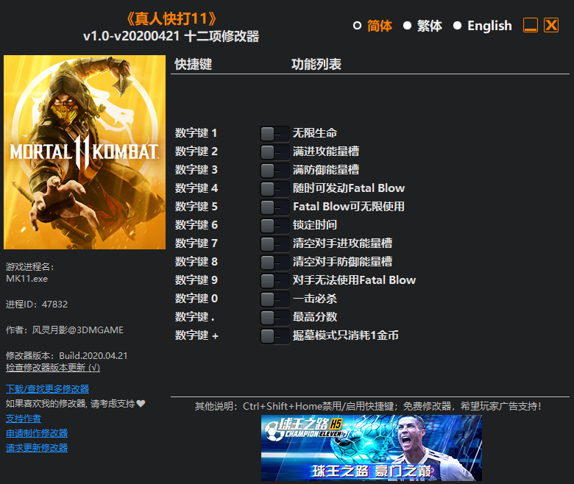Click the MK11.exe process name
Image resolution: width=574 pixels, height=484 pixels.
click(x=26, y=279)
